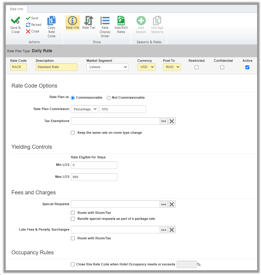Open Add/Edit Rates
The width and height of the screenshot is (261, 275).
click(x=121, y=25)
